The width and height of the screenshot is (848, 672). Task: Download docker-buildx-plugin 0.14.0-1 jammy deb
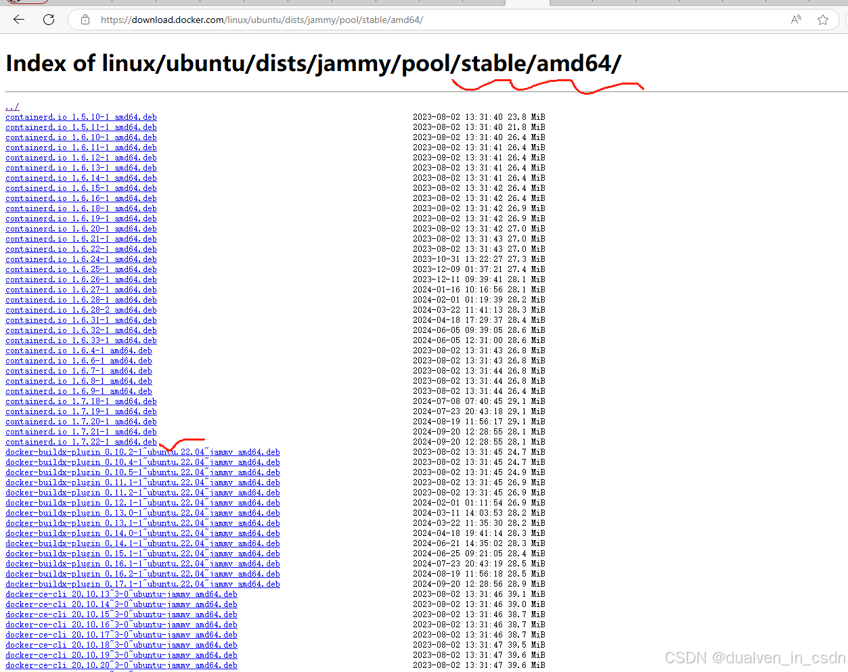pos(143,533)
